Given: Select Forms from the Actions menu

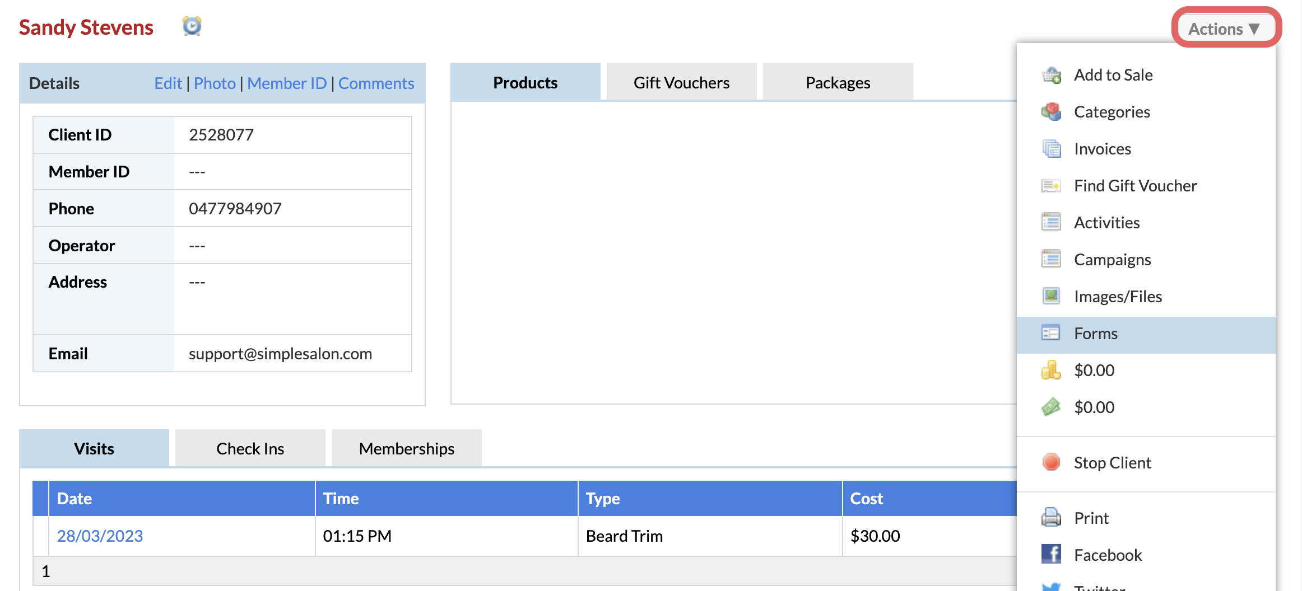Looking at the screenshot, I should 1095,334.
